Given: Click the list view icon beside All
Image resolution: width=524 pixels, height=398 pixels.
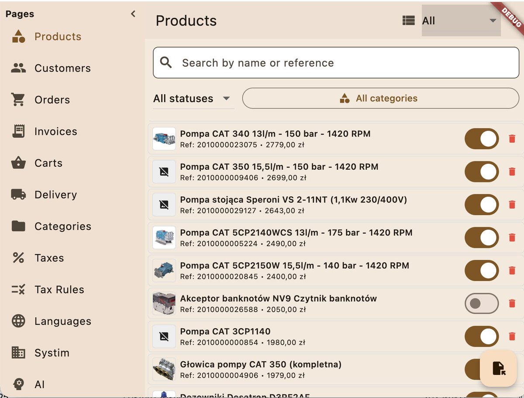Looking at the screenshot, I should (408, 21).
